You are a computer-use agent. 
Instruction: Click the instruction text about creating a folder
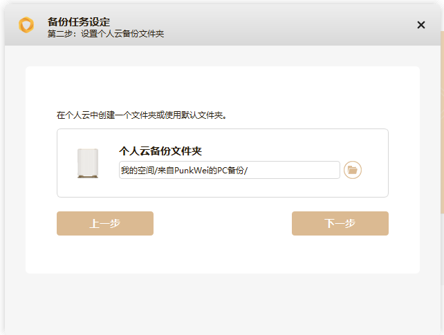click(x=142, y=115)
